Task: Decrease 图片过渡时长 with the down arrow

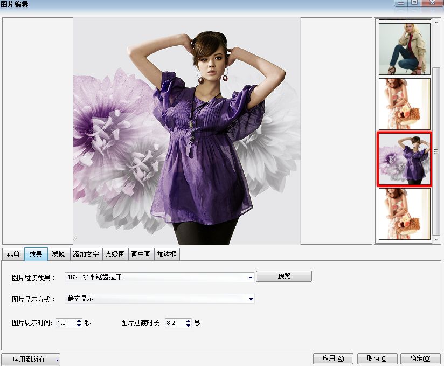Action: (x=188, y=325)
